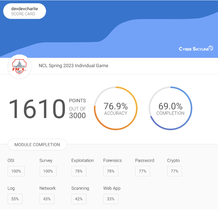This screenshot has height=211, width=218.
Task: Toggle the Survey 100% completion box
Action: pos(48,171)
